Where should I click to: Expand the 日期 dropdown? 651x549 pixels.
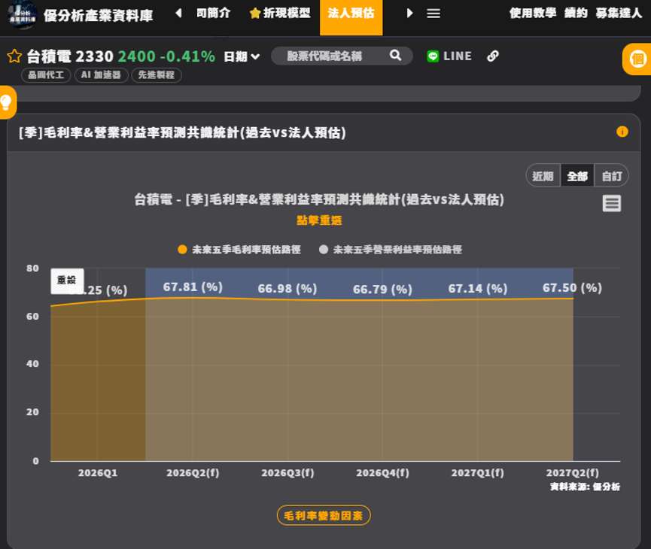[242, 56]
